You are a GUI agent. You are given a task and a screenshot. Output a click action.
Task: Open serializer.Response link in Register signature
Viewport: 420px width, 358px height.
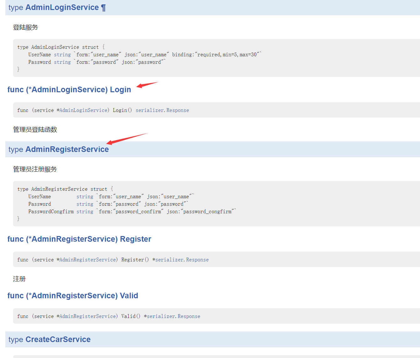pyautogui.click(x=182, y=260)
